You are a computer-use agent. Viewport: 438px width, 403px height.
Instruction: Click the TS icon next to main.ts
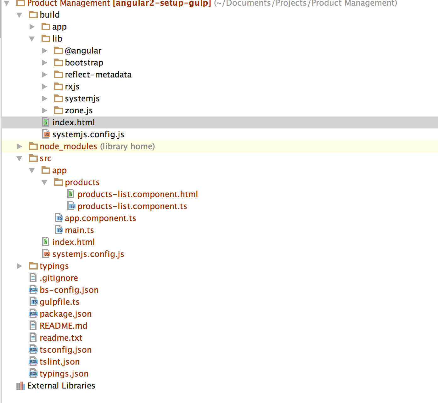(59, 230)
